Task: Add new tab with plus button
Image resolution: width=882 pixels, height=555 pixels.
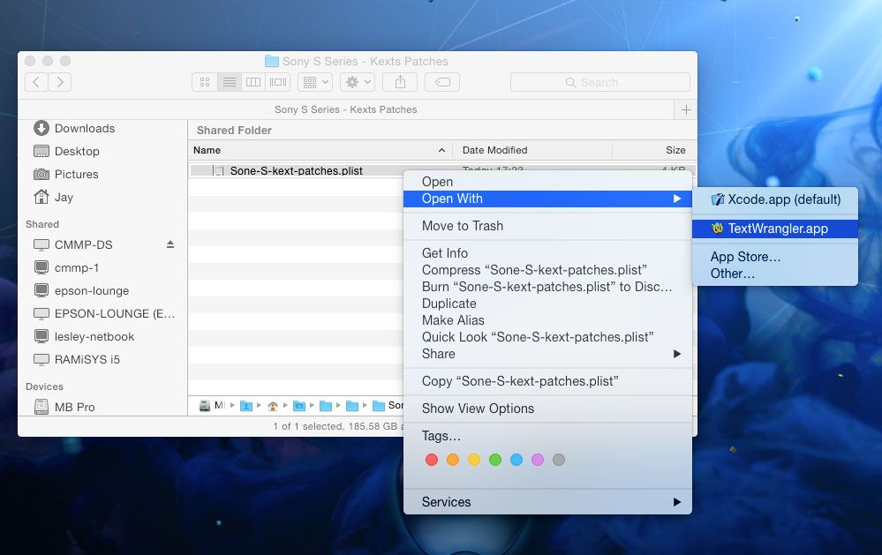Action: click(x=686, y=109)
